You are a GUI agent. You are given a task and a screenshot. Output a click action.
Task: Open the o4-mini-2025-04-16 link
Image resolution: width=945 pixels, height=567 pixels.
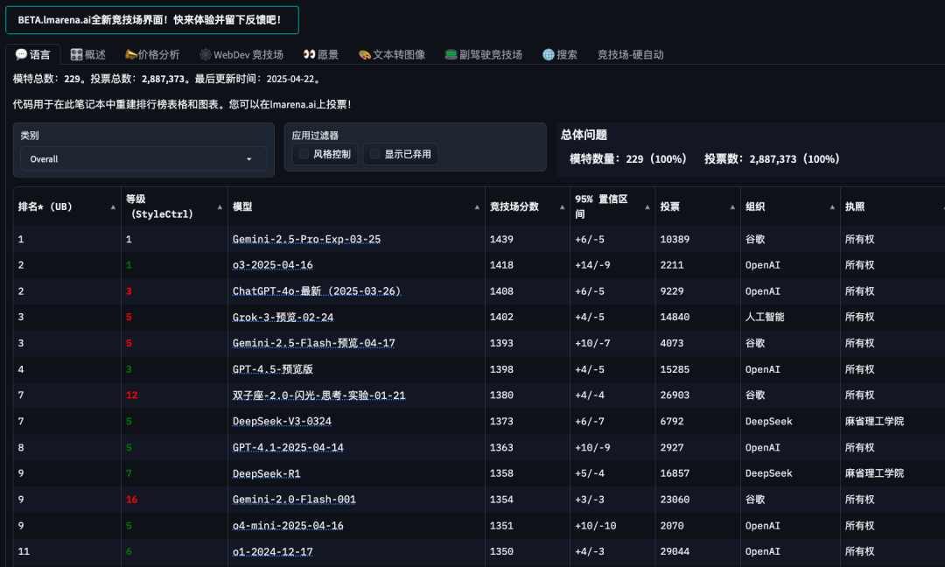pyautogui.click(x=288, y=526)
